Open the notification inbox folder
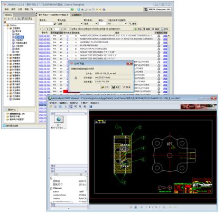 point(15,114)
